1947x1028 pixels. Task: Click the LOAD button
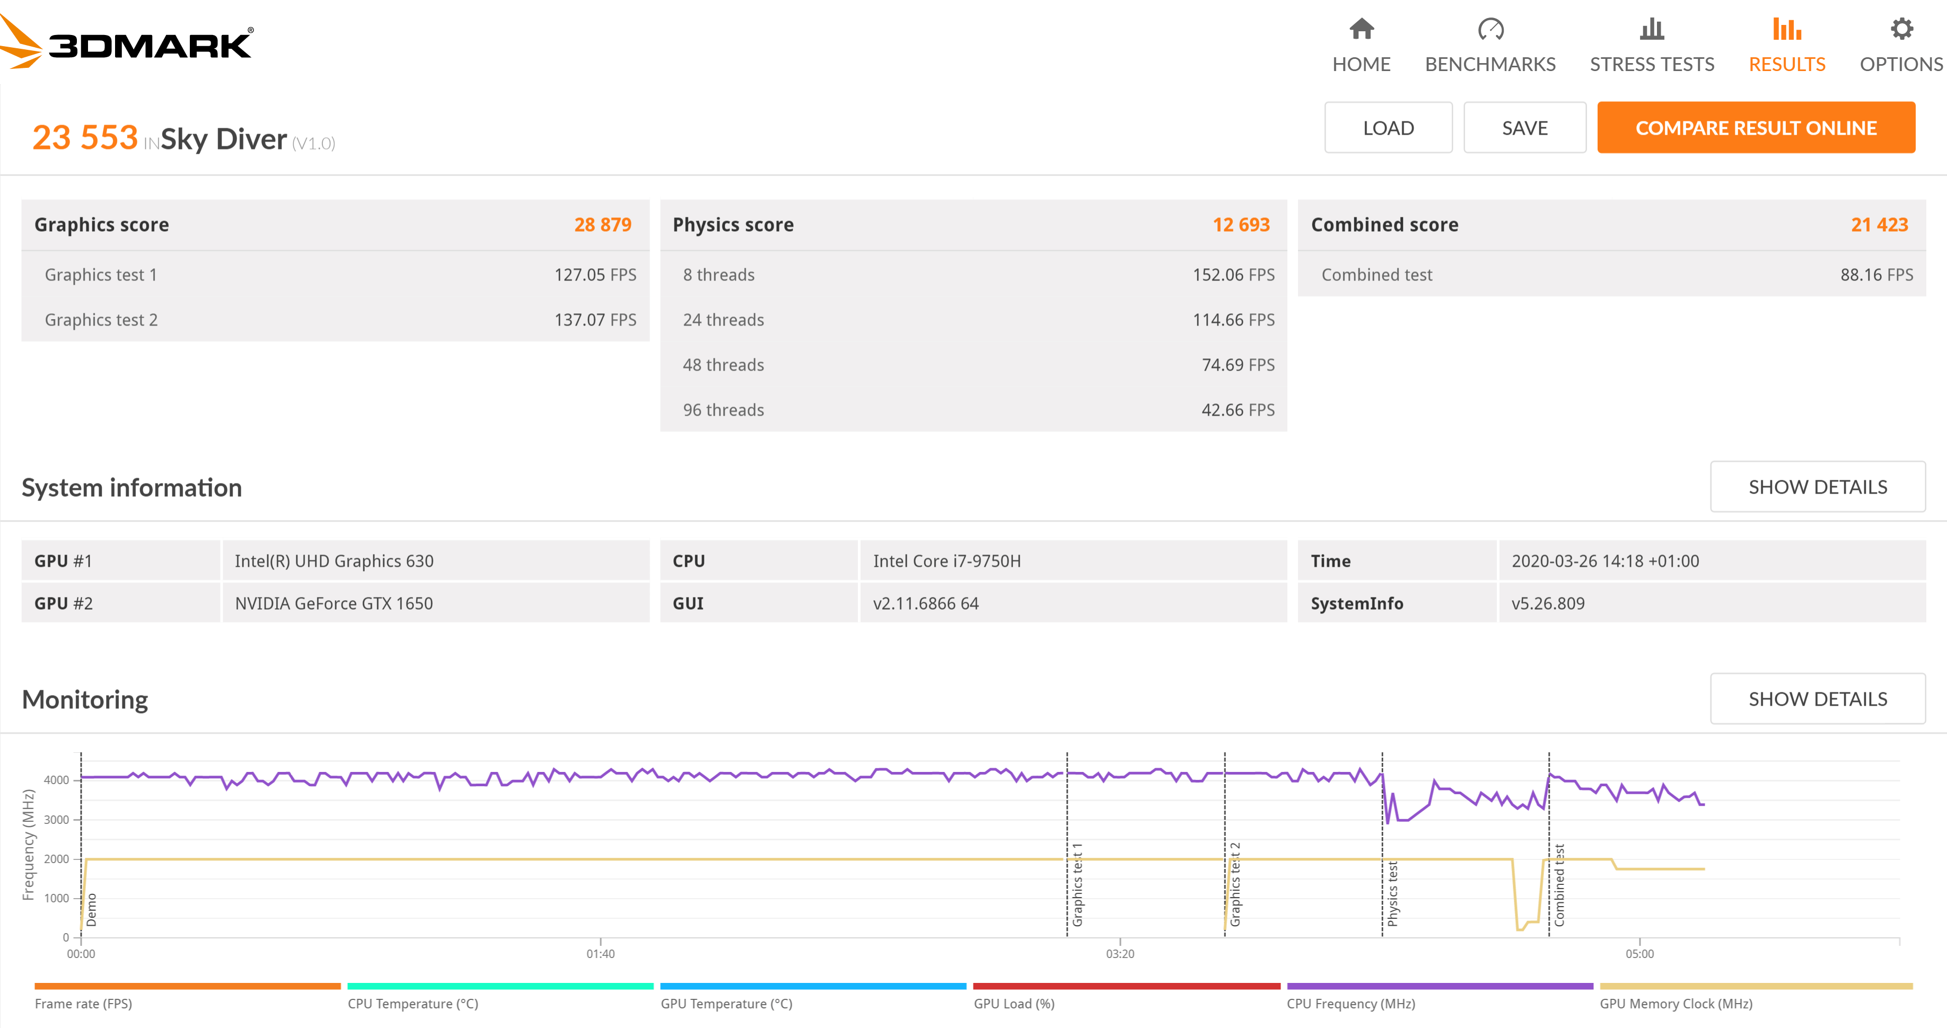click(x=1388, y=128)
